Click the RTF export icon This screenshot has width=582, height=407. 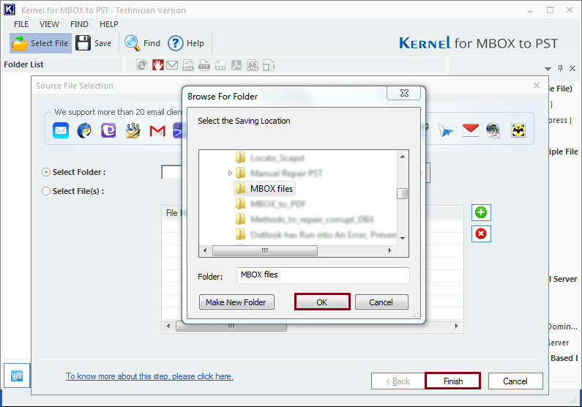(x=220, y=66)
